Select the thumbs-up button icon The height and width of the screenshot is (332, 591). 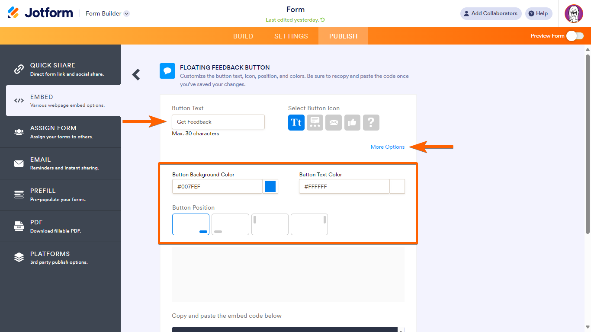click(x=352, y=122)
